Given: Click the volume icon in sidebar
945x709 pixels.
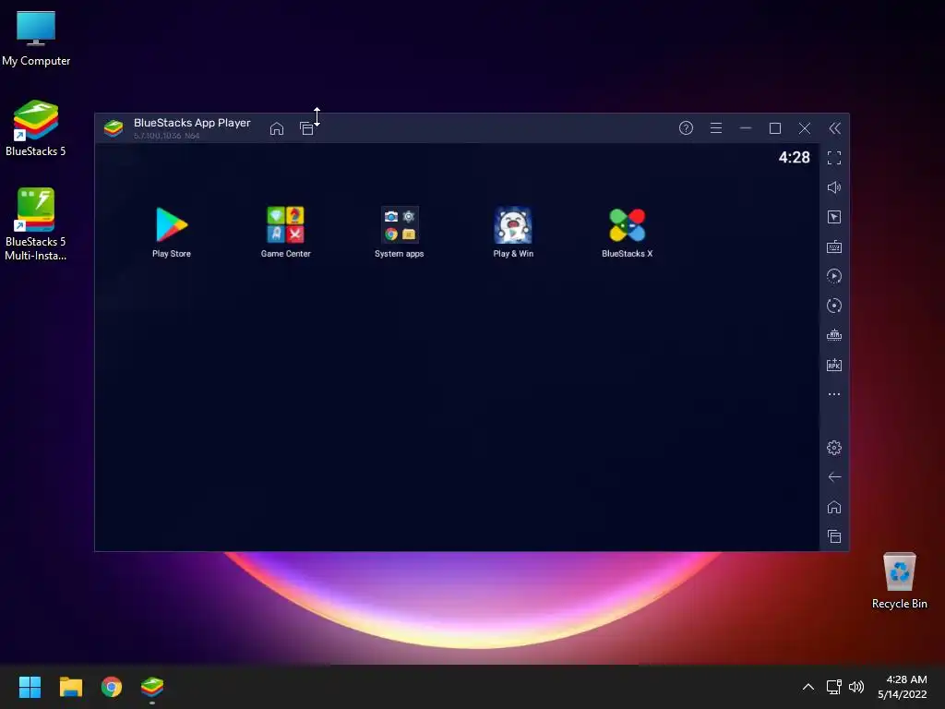Looking at the screenshot, I should click(834, 187).
